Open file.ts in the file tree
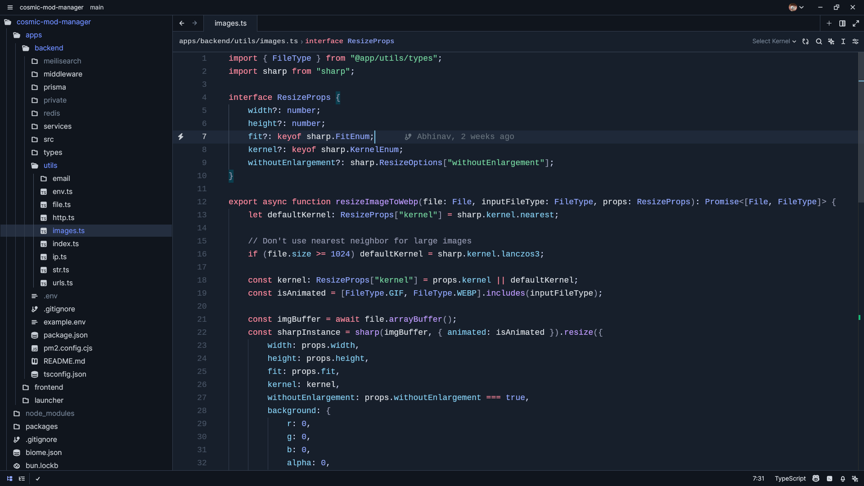The image size is (864, 486). click(x=61, y=204)
